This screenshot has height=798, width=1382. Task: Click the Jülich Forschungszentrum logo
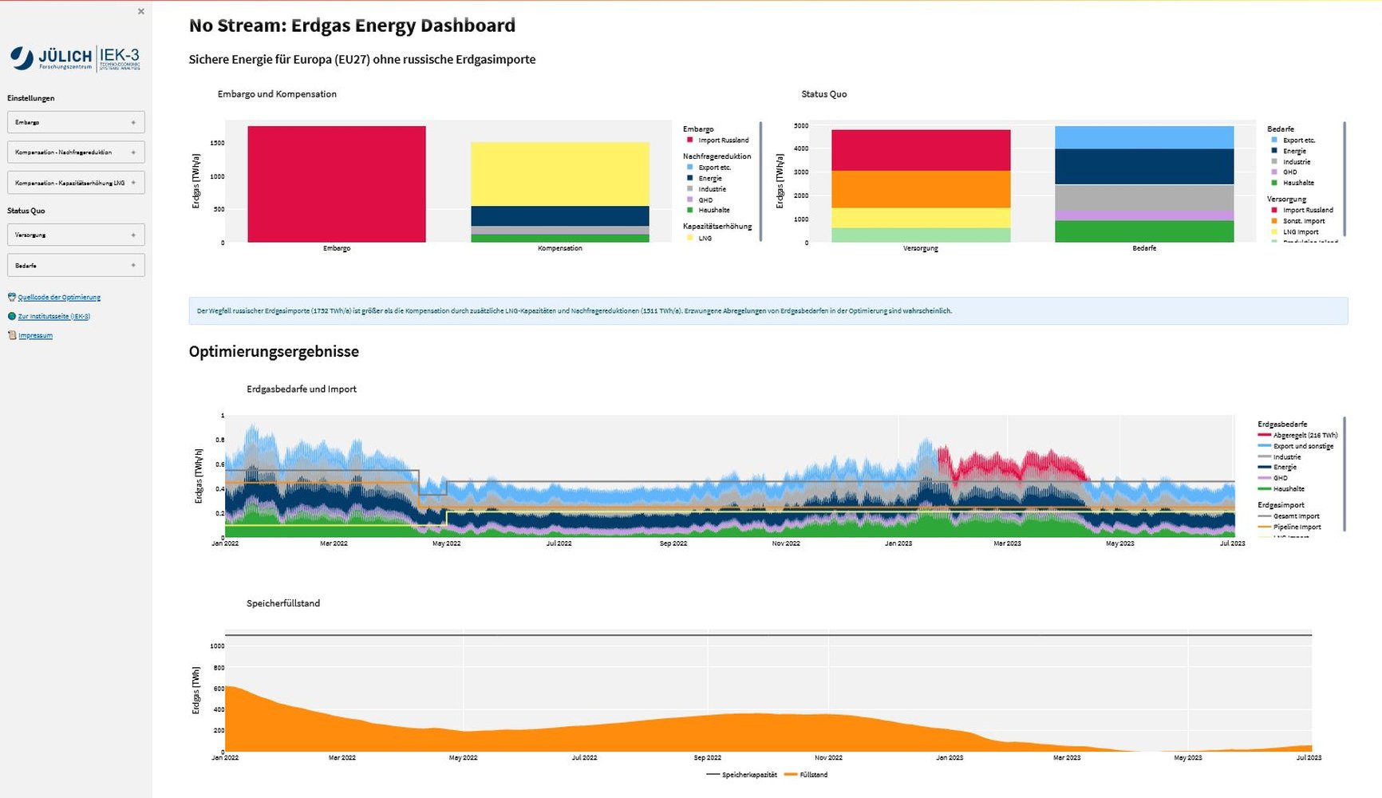(x=75, y=58)
